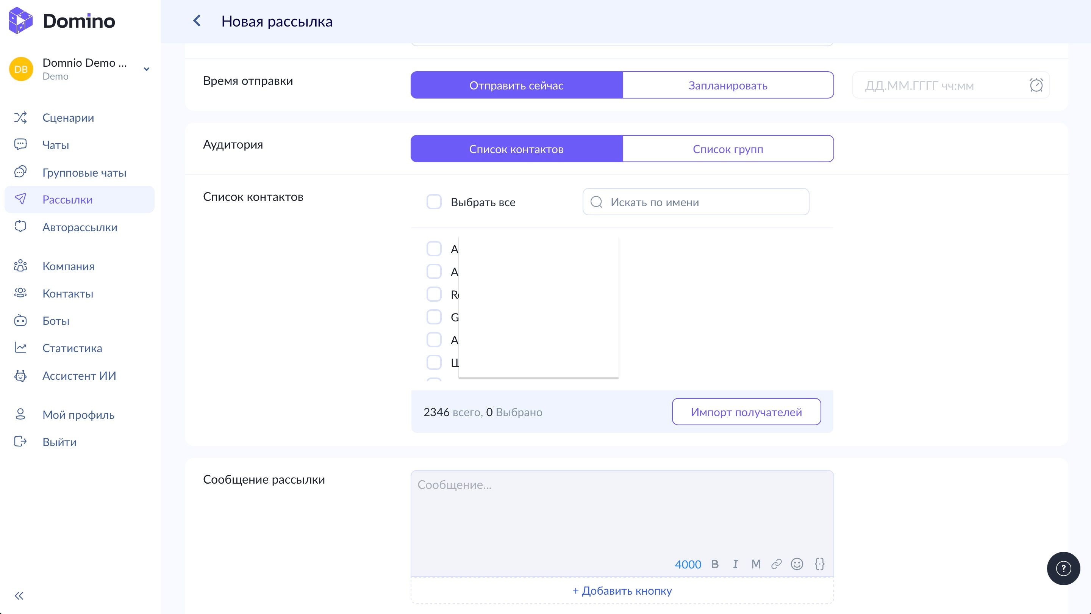
Task: Insert a variable with curly braces icon
Action: tap(819, 564)
